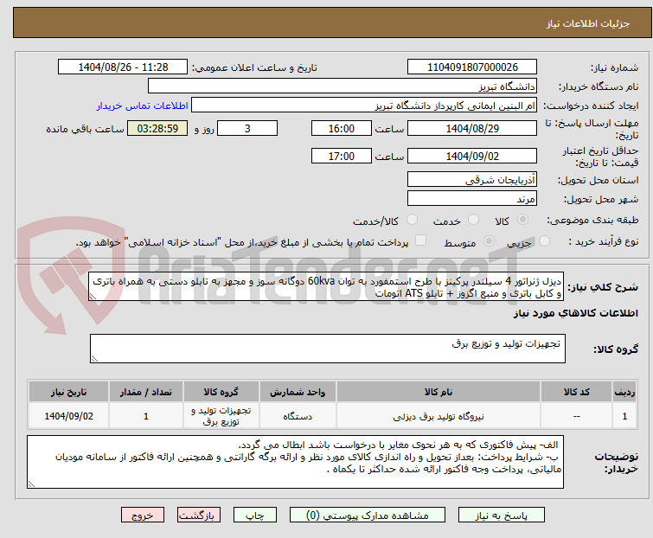Click the table header گروه کالا
The image size is (653, 538).
click(221, 392)
